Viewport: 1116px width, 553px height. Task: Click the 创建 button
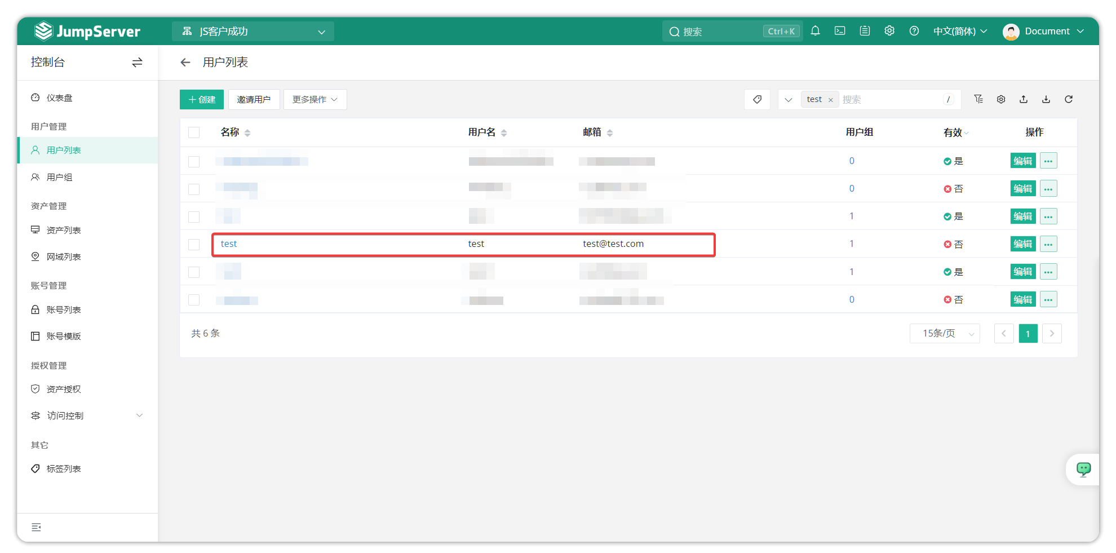click(202, 99)
